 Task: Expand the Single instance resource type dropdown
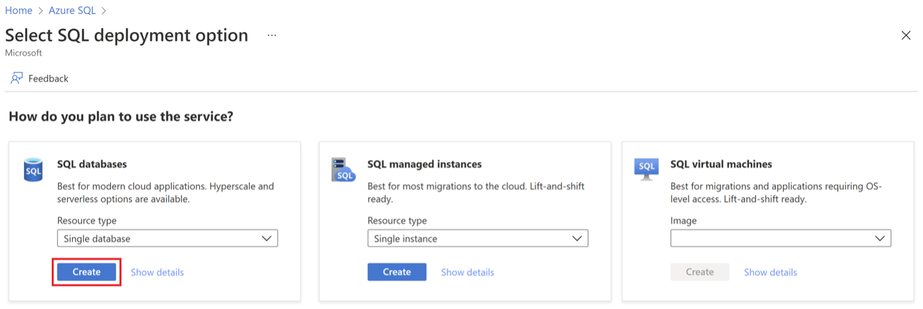478,238
